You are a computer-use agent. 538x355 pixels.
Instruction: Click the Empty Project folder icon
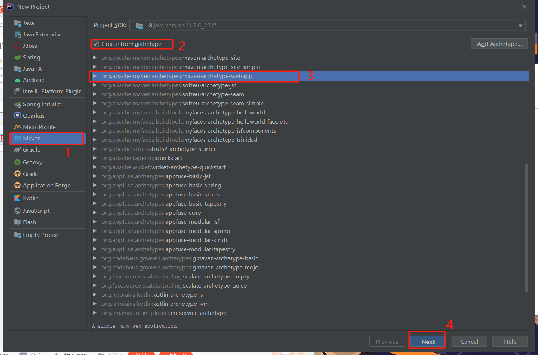point(17,235)
